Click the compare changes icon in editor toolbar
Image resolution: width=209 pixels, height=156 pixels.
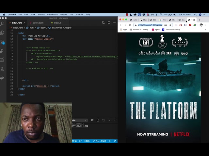point(103,23)
